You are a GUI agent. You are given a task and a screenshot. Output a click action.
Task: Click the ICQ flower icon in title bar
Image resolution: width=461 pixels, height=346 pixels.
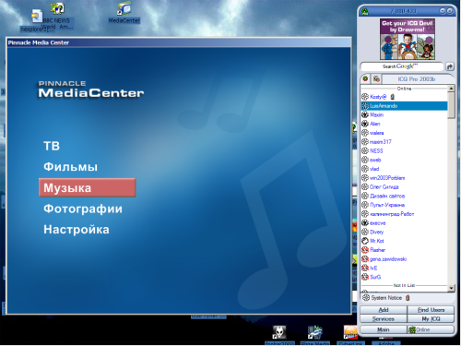[x=365, y=12]
